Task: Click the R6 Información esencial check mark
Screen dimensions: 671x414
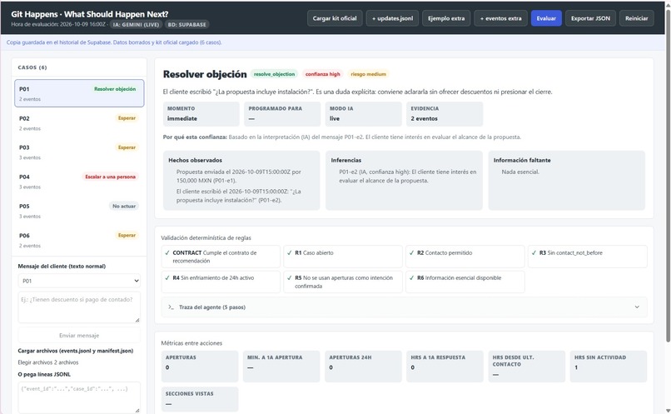Action: click(x=411, y=278)
